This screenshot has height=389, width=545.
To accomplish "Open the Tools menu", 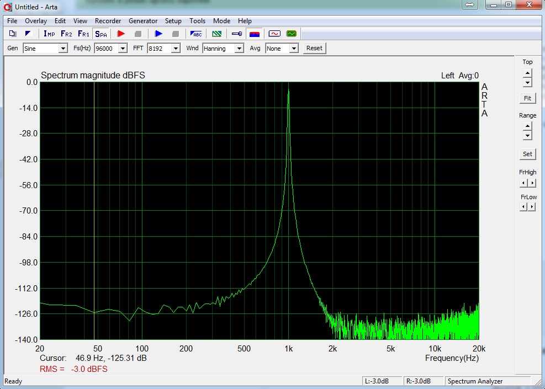I will pyautogui.click(x=198, y=21).
